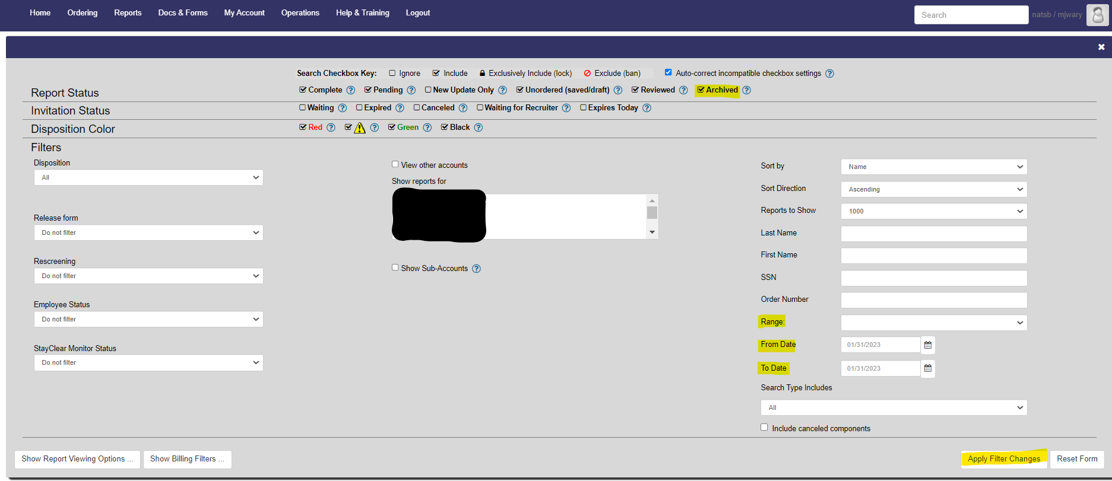1112x481 pixels.
Task: Close the filter panel with the X
Action: 1101,47
